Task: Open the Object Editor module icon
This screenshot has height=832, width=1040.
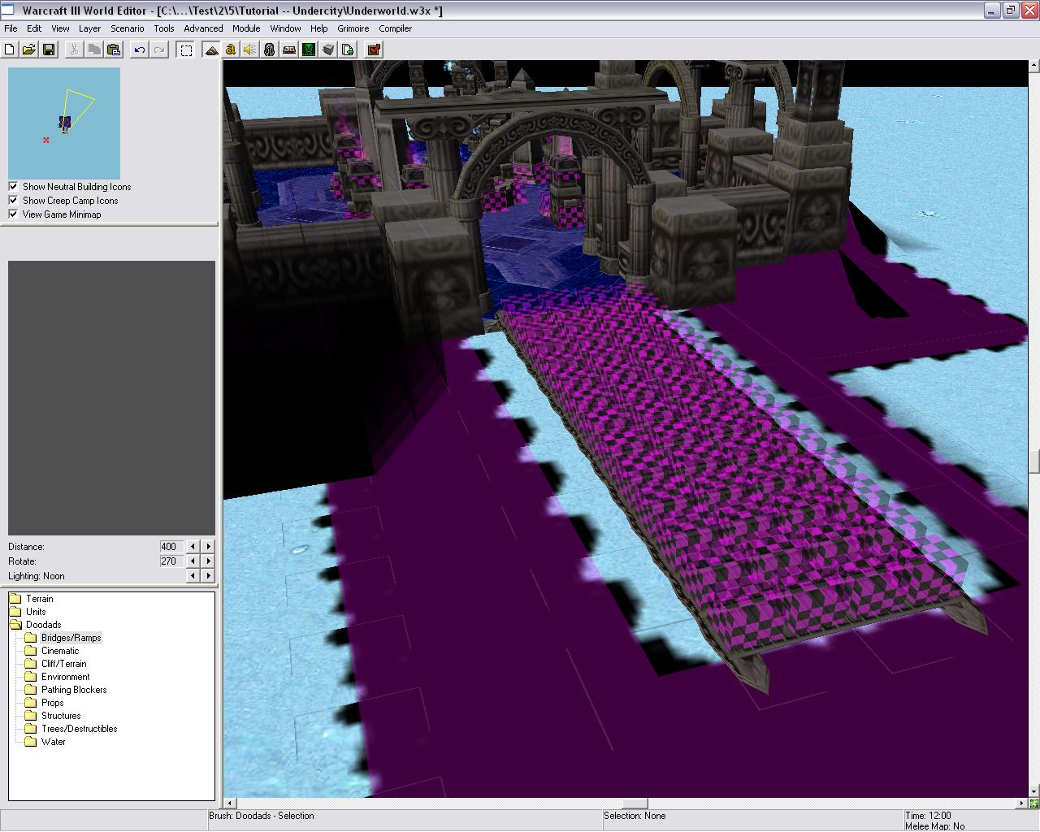Action: coord(270,50)
